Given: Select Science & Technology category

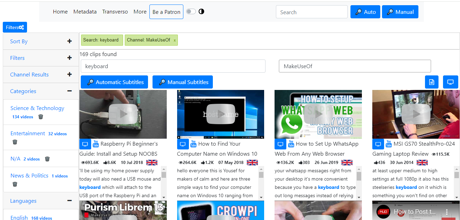Looking at the screenshot, I should 37,108.
